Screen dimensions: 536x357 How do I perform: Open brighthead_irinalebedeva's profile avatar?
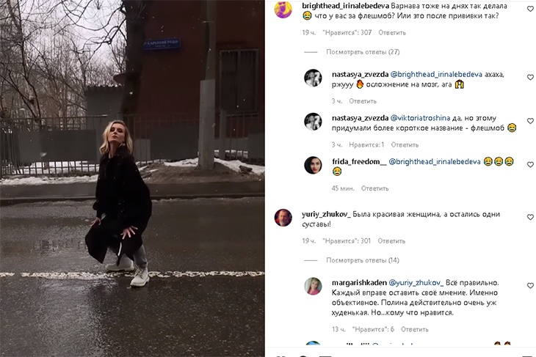coord(283,10)
